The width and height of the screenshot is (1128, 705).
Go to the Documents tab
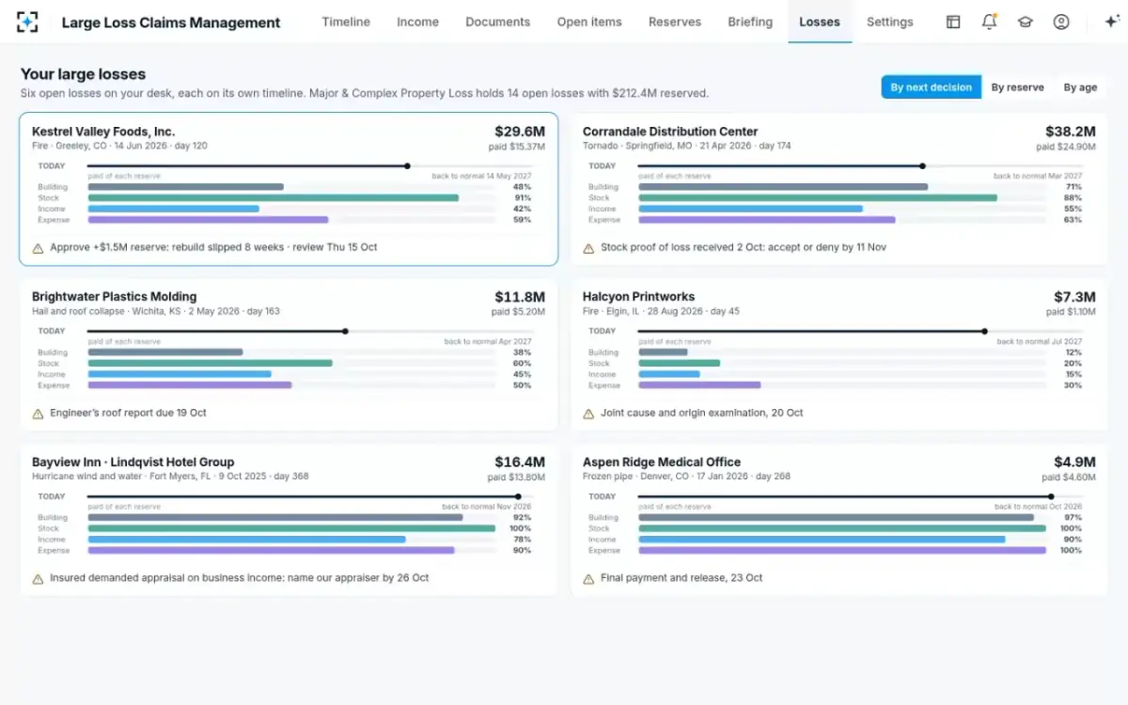(x=497, y=22)
